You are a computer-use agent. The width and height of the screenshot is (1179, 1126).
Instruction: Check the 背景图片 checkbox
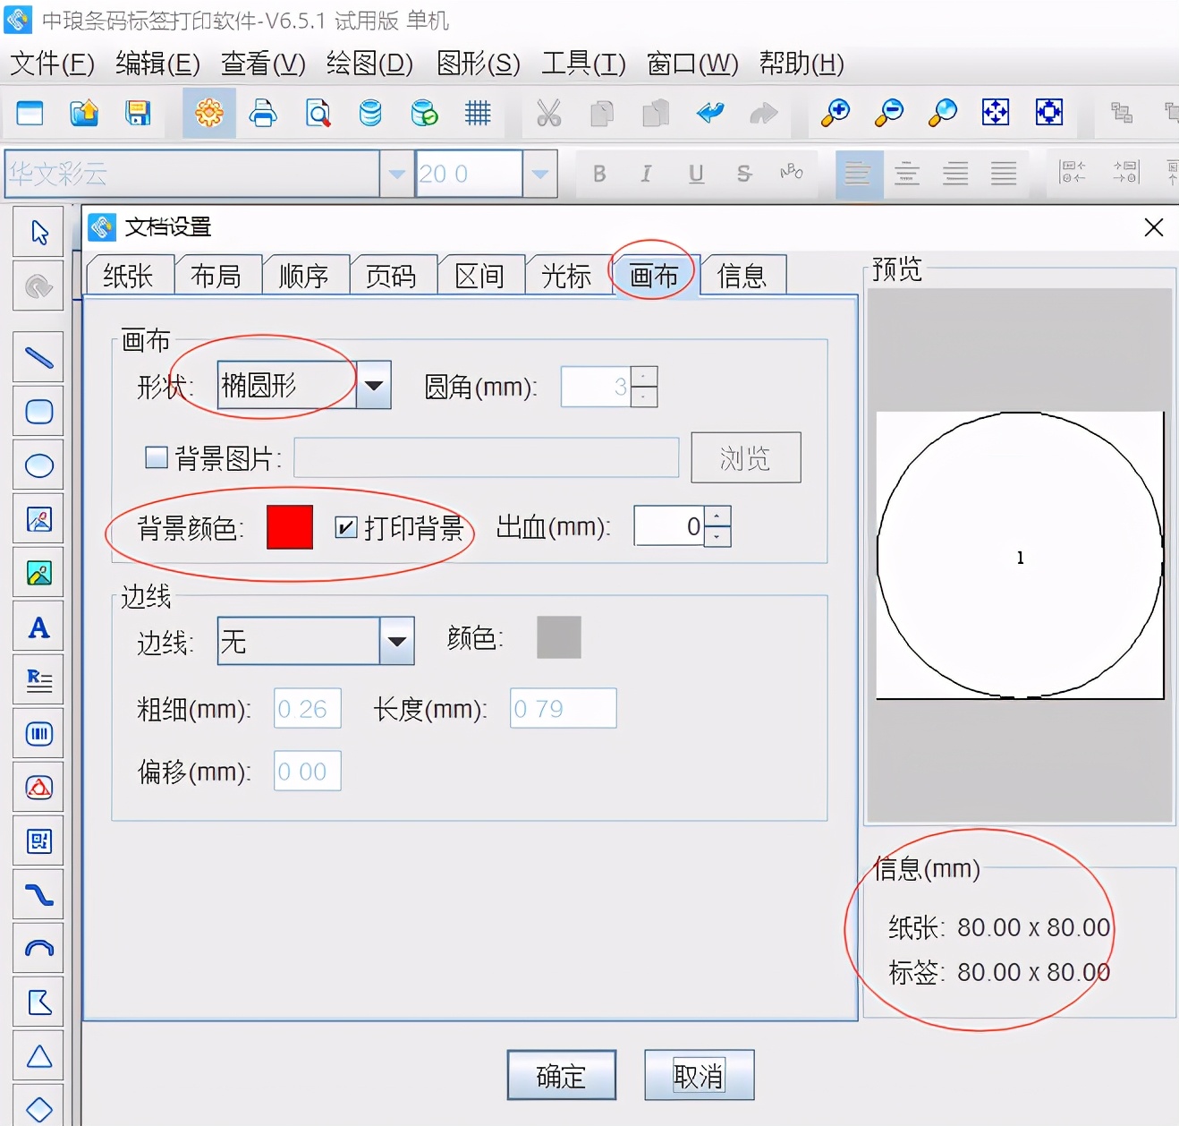coord(156,456)
